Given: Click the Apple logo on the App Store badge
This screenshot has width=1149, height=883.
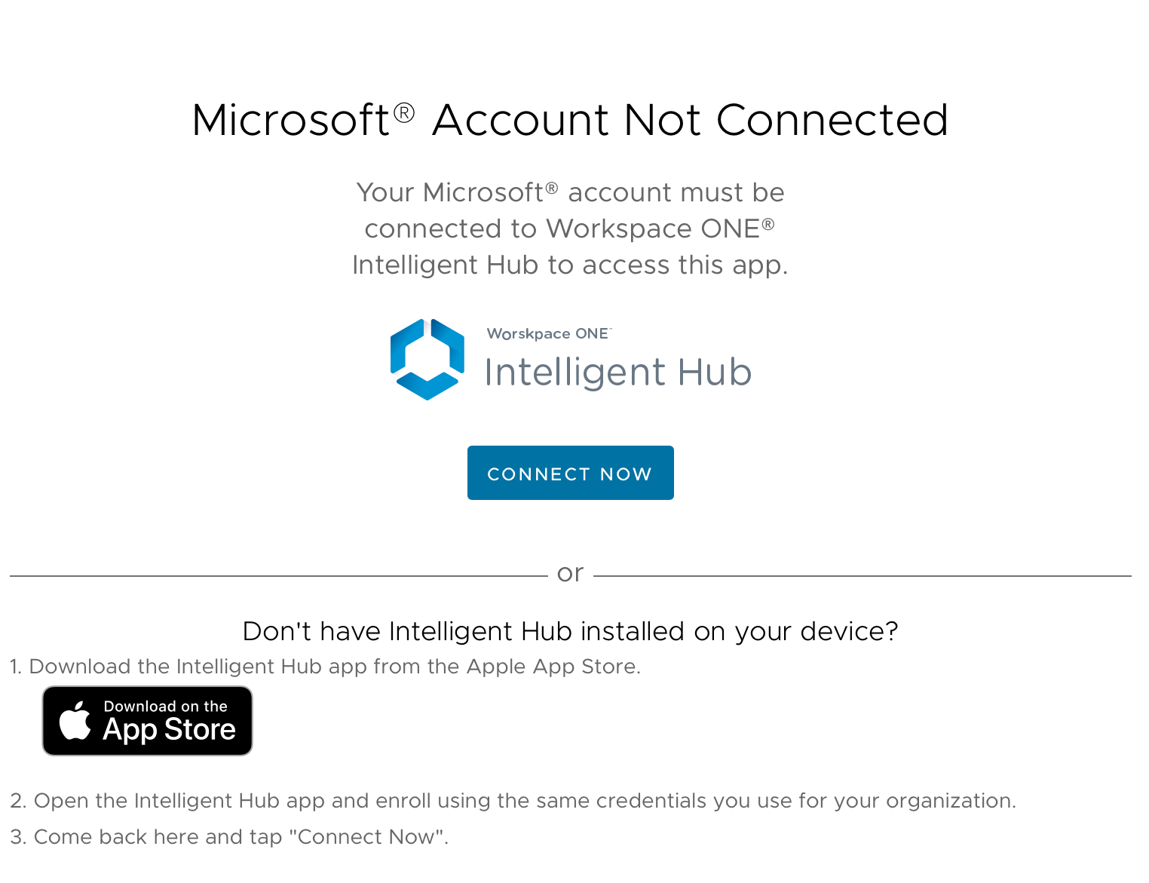Looking at the screenshot, I should point(75,721).
